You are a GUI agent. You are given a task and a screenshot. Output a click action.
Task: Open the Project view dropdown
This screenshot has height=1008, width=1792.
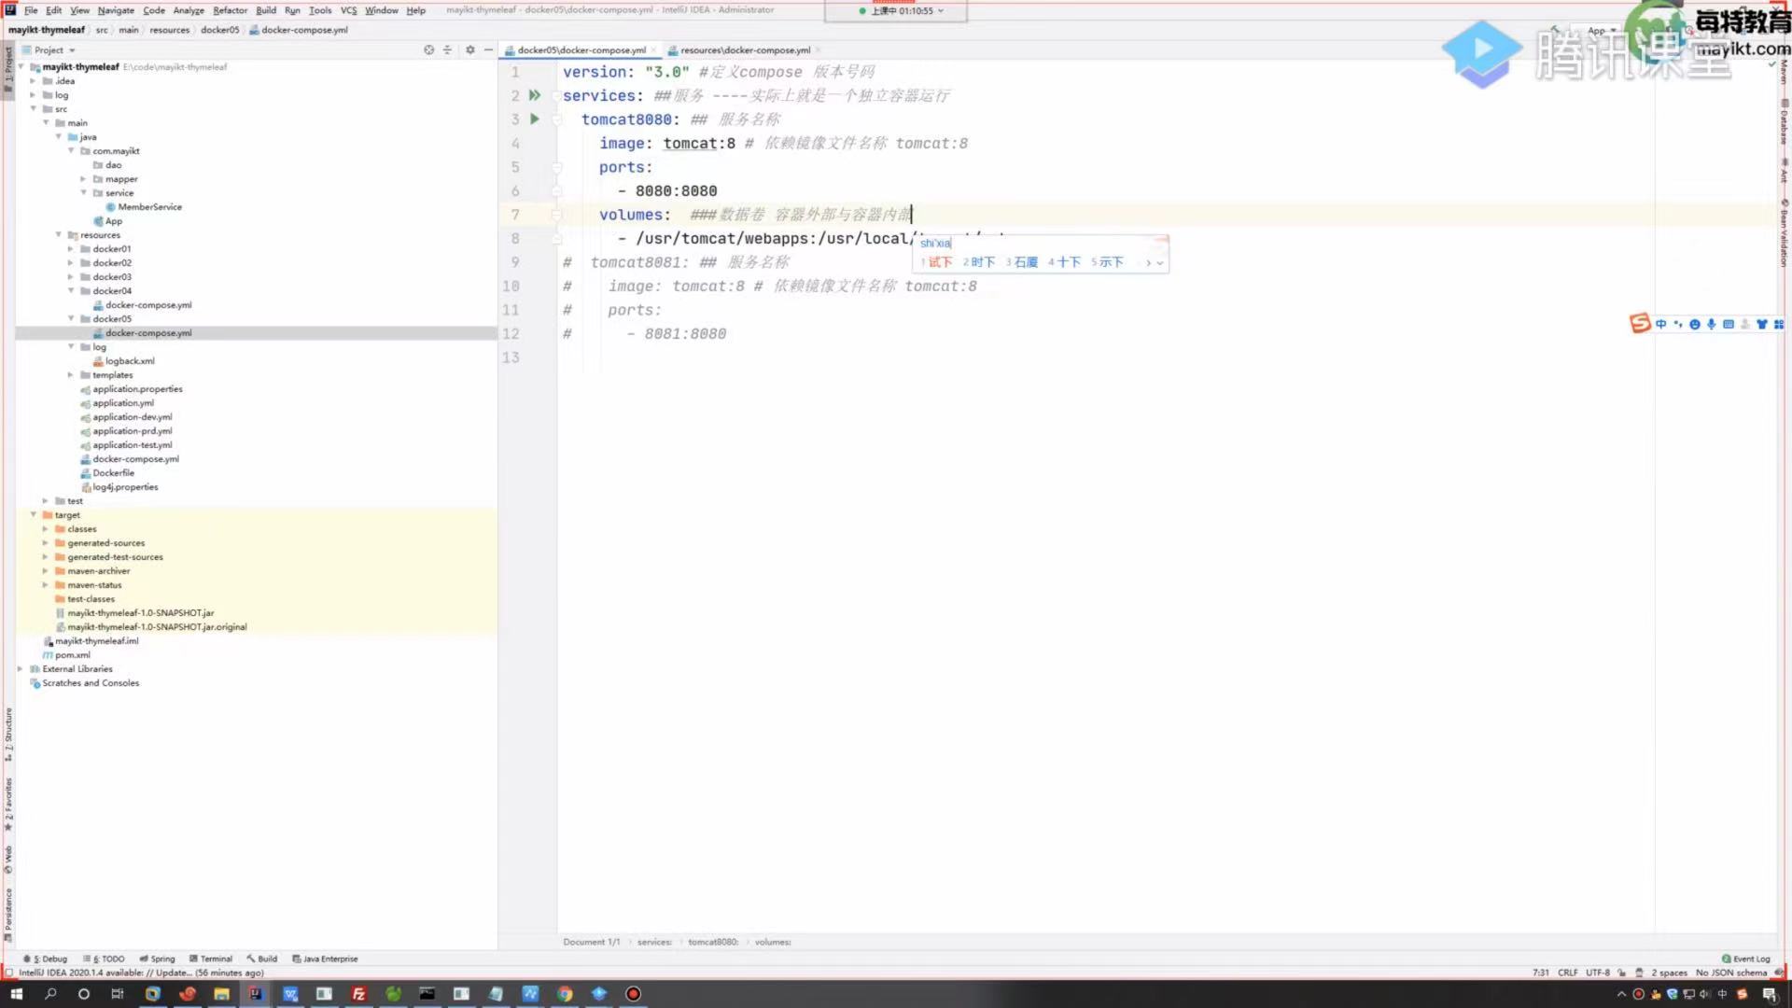(54, 50)
